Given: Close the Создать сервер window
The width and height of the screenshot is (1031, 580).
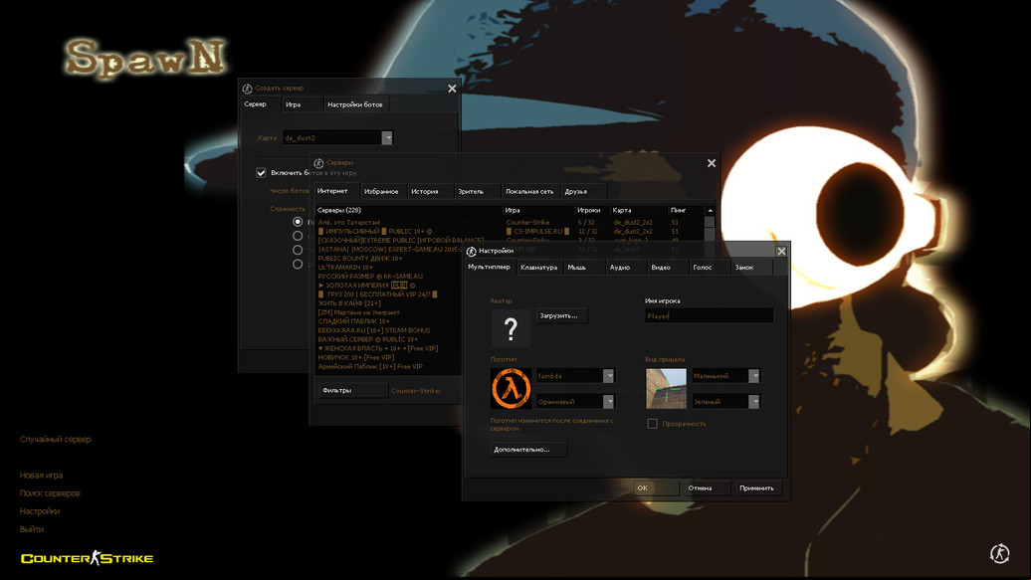Looking at the screenshot, I should point(452,89).
